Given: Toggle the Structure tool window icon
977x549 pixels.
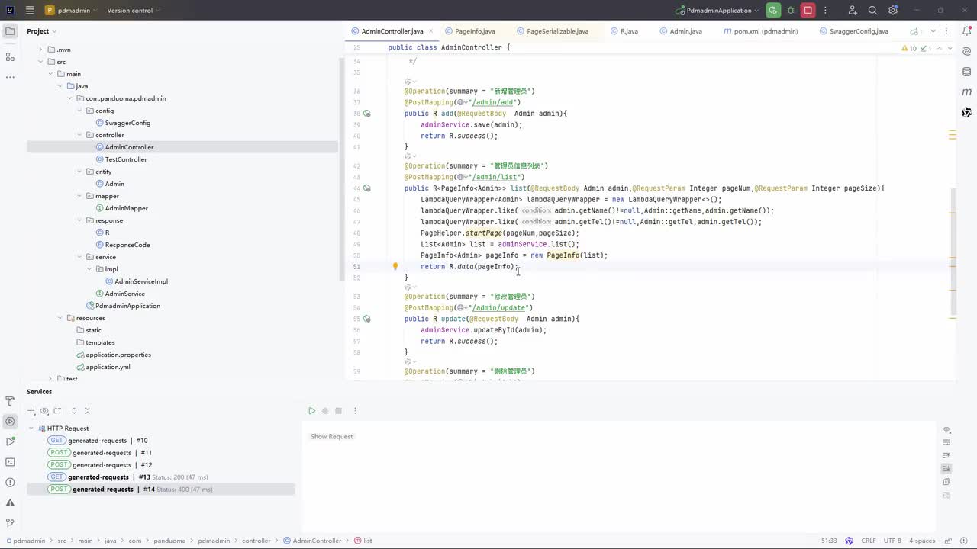Looking at the screenshot, I should pos(10,57).
